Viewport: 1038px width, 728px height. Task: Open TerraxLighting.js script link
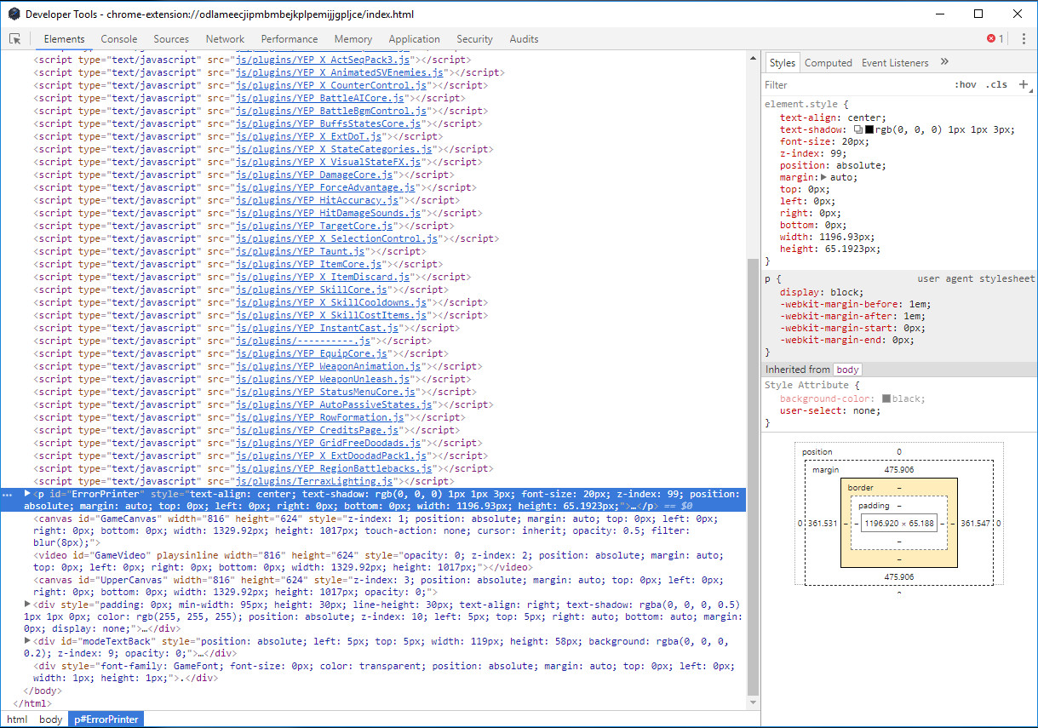tap(314, 482)
